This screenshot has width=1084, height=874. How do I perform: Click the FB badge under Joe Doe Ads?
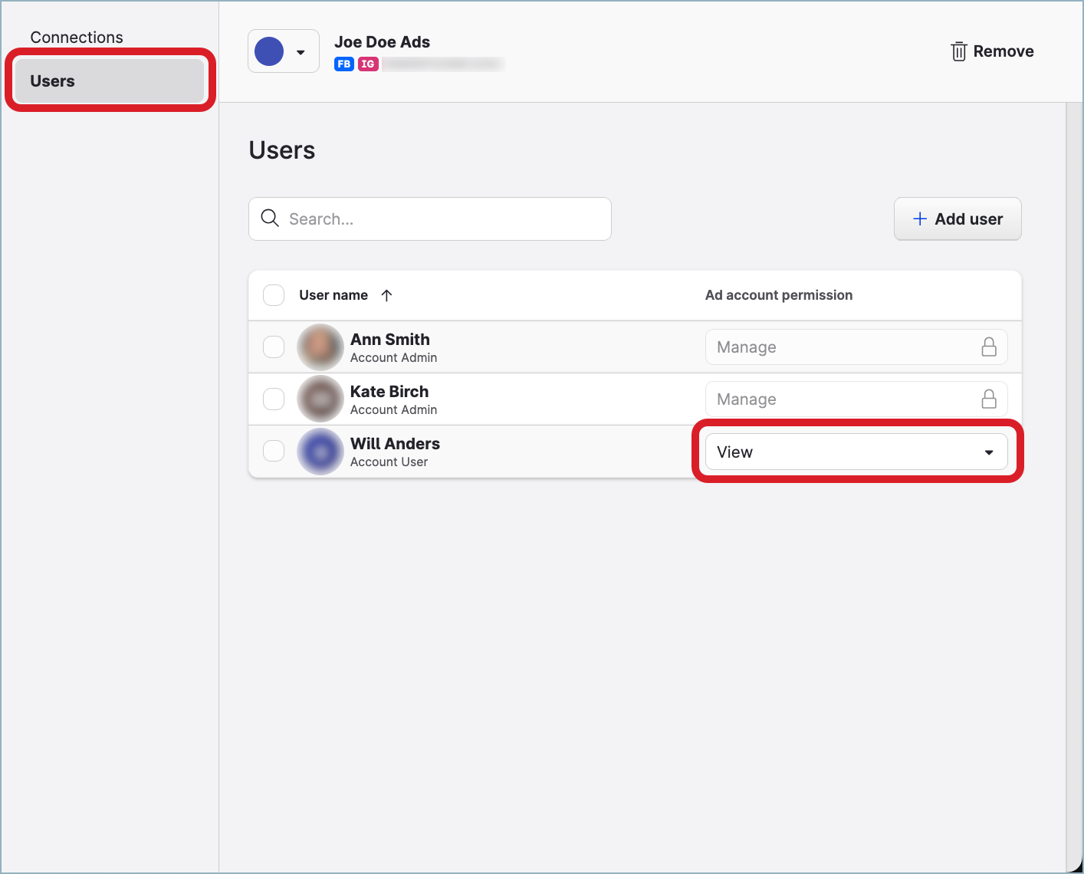tap(343, 64)
